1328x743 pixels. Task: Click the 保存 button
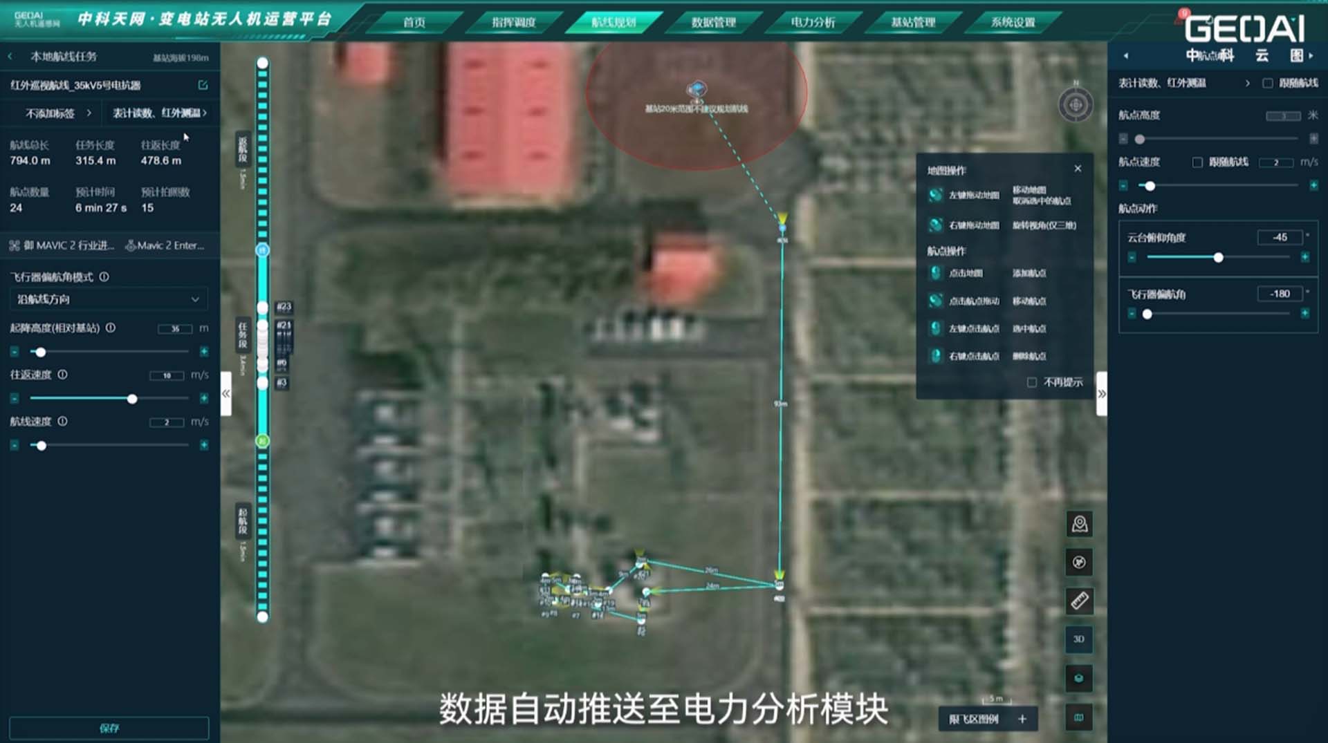coord(109,728)
